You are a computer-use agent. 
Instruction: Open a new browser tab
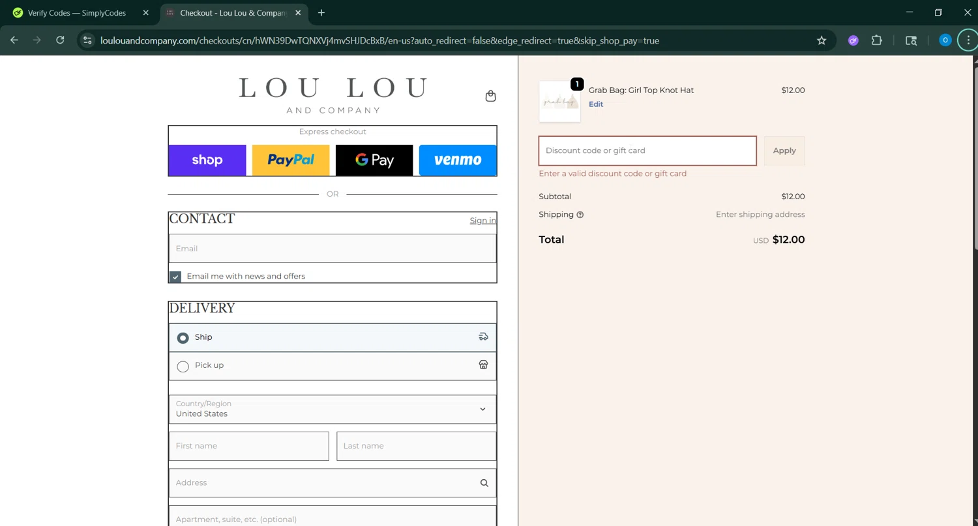[321, 12]
